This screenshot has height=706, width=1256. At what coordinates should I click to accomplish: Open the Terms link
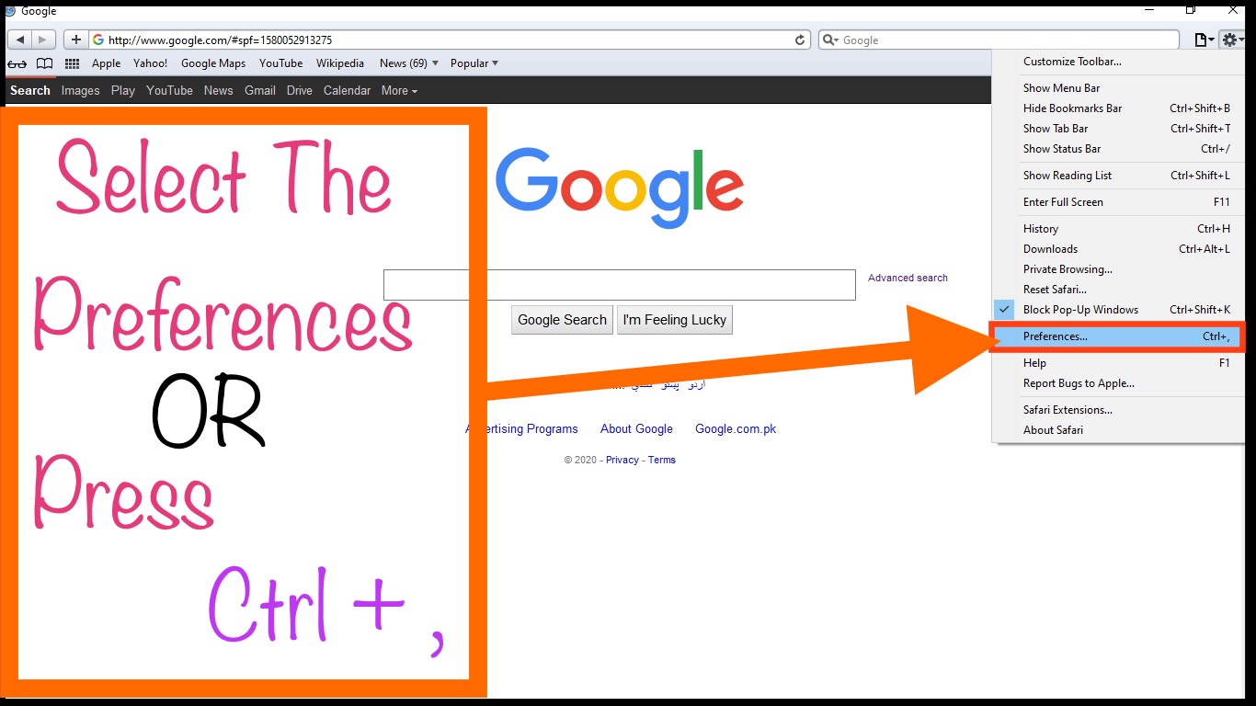pos(662,460)
